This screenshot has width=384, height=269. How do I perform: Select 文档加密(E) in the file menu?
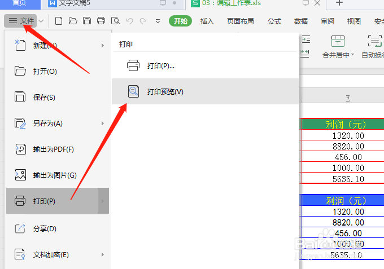pos(58,255)
